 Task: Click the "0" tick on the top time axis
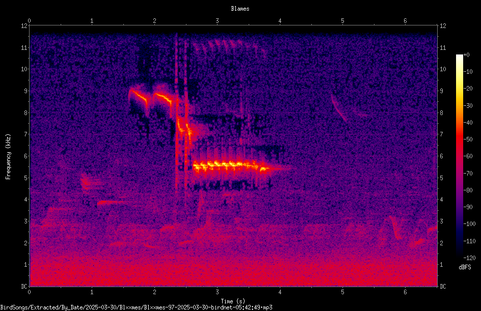[x=29, y=21]
